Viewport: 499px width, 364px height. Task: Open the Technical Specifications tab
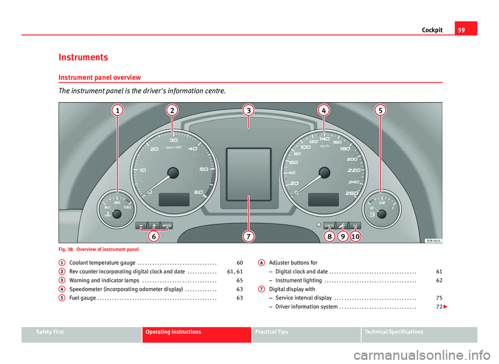(x=419, y=335)
